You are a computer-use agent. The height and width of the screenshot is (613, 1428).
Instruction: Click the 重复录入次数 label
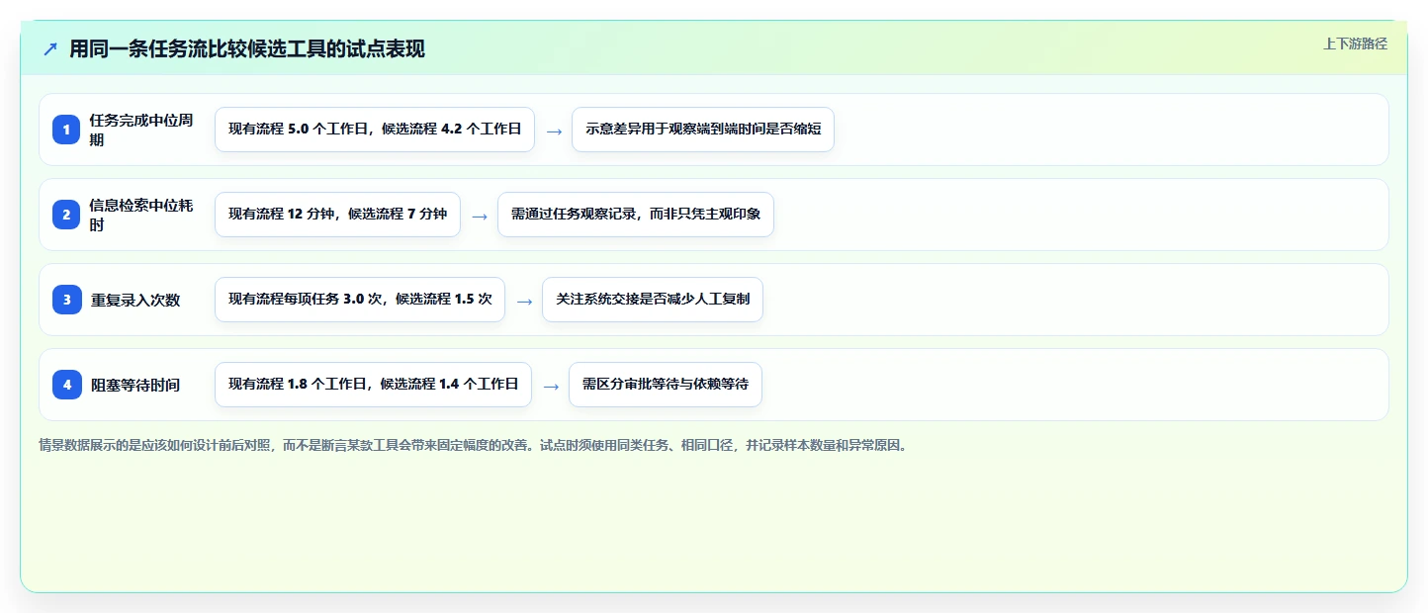(x=135, y=300)
